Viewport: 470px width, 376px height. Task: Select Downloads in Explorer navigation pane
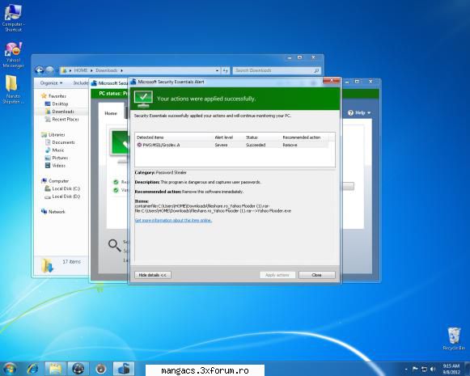tap(59, 112)
